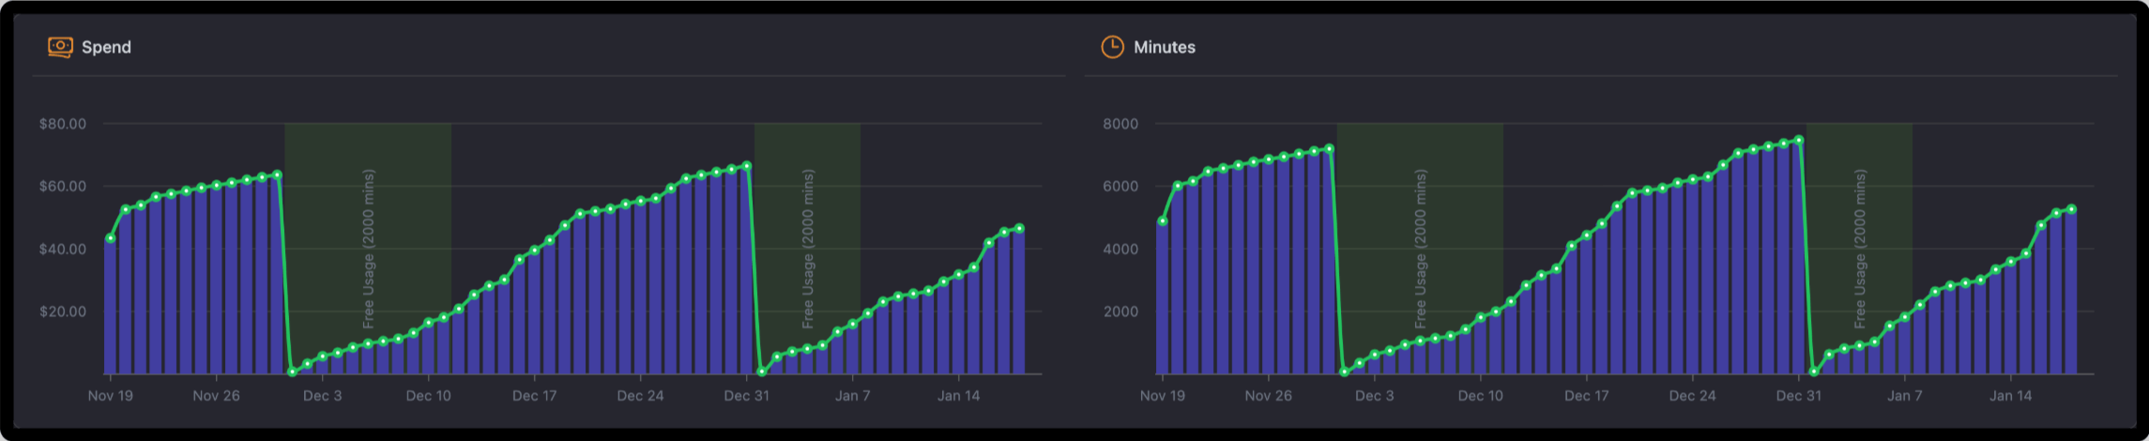Image resolution: width=2149 pixels, height=441 pixels.
Task: Click Dec 3 on the Spend chart axis
Action: click(x=323, y=396)
